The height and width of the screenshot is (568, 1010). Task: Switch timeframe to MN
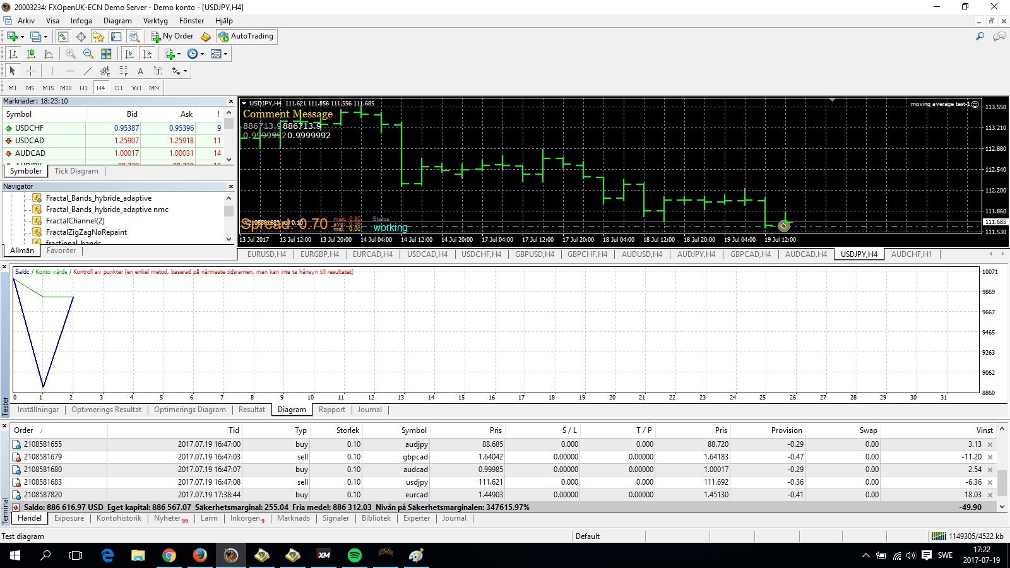(x=154, y=88)
